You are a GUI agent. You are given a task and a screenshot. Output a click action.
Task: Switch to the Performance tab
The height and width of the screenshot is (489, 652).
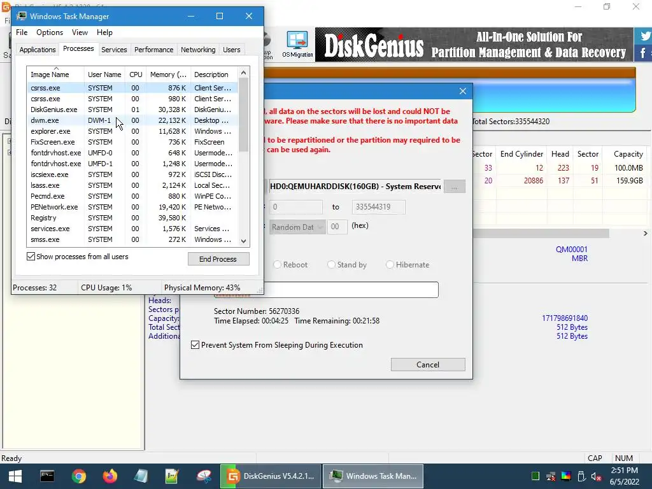[153, 50]
